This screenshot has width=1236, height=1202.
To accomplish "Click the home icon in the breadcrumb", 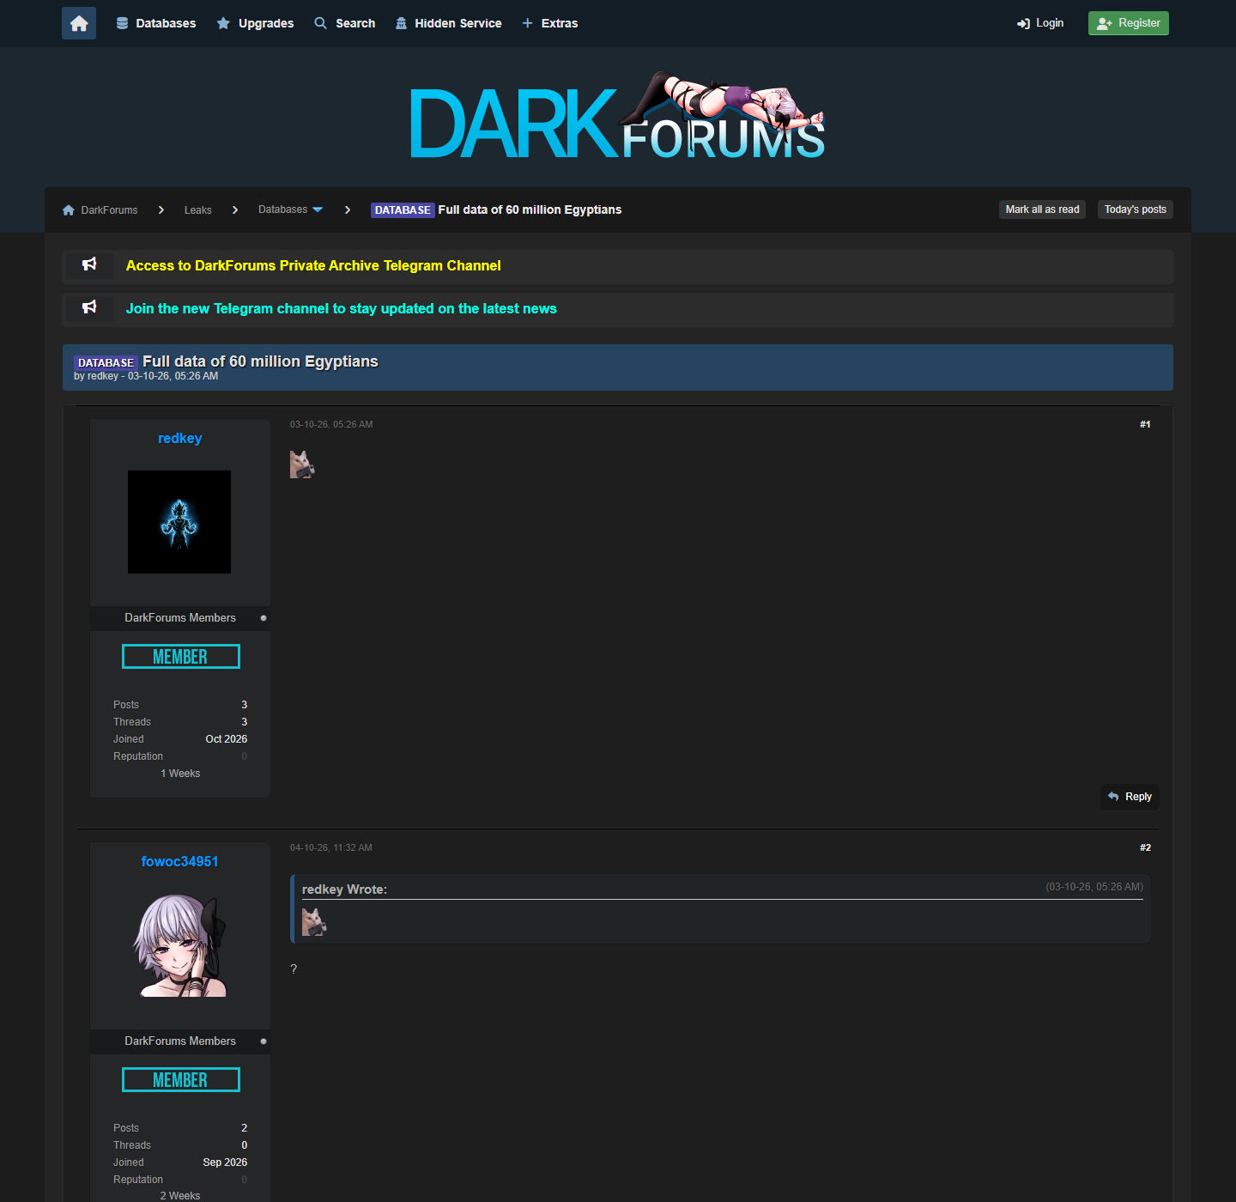I will click(x=69, y=210).
